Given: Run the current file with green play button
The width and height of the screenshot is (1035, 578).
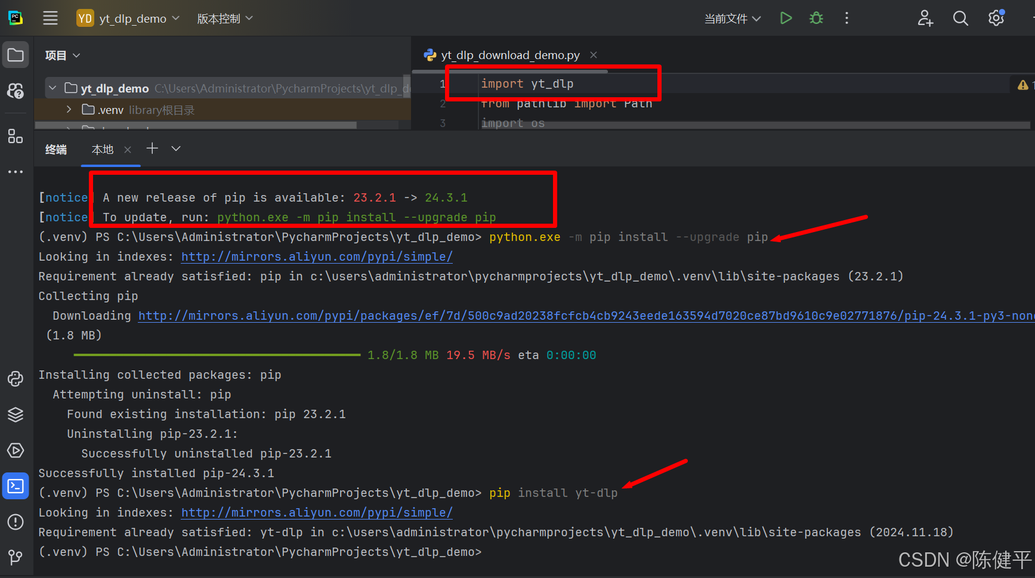Looking at the screenshot, I should pos(786,18).
